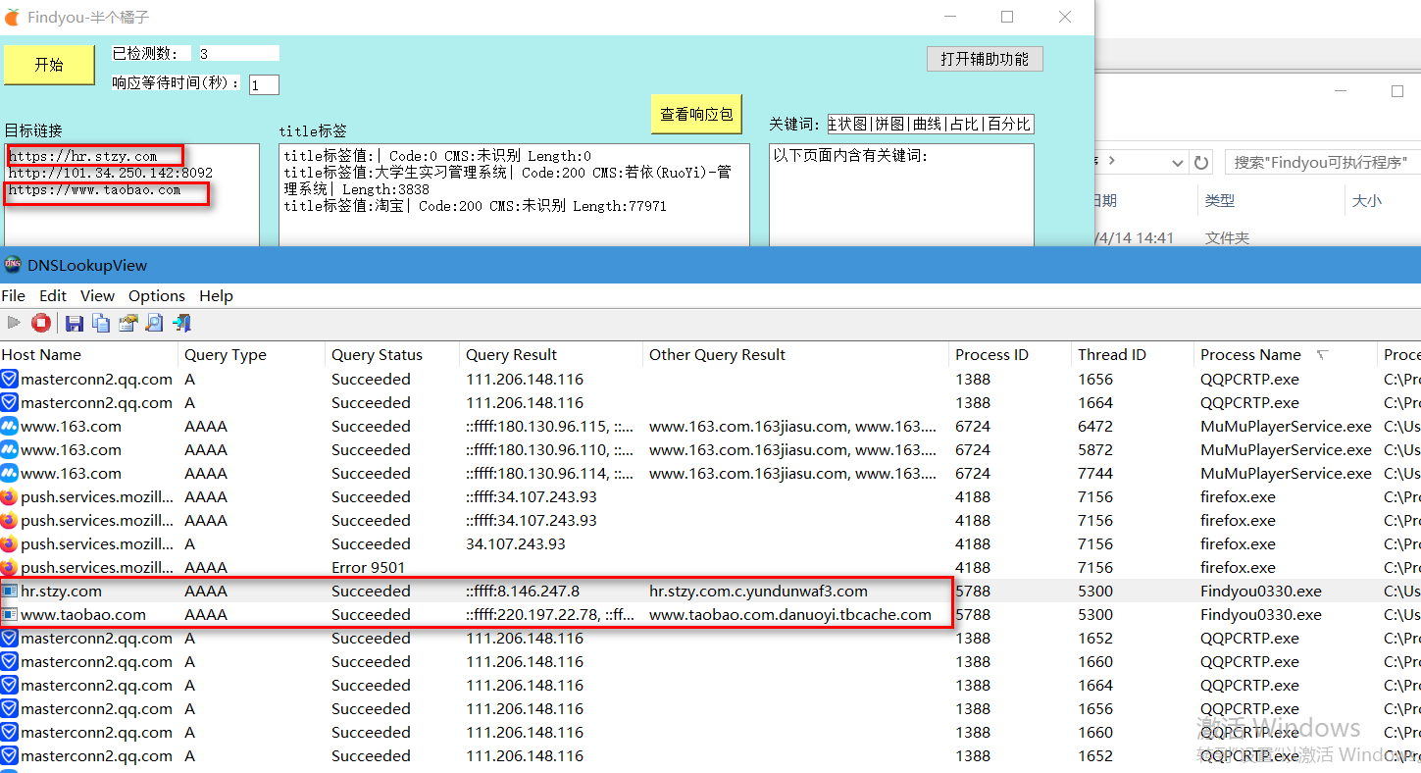Click the 响应等待时间 seconds input field
The height and width of the screenshot is (773, 1421).
tap(264, 84)
